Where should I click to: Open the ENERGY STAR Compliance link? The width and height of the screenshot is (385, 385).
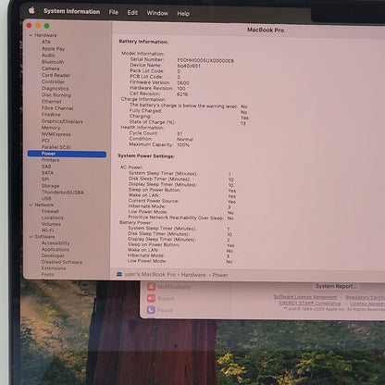point(310,304)
